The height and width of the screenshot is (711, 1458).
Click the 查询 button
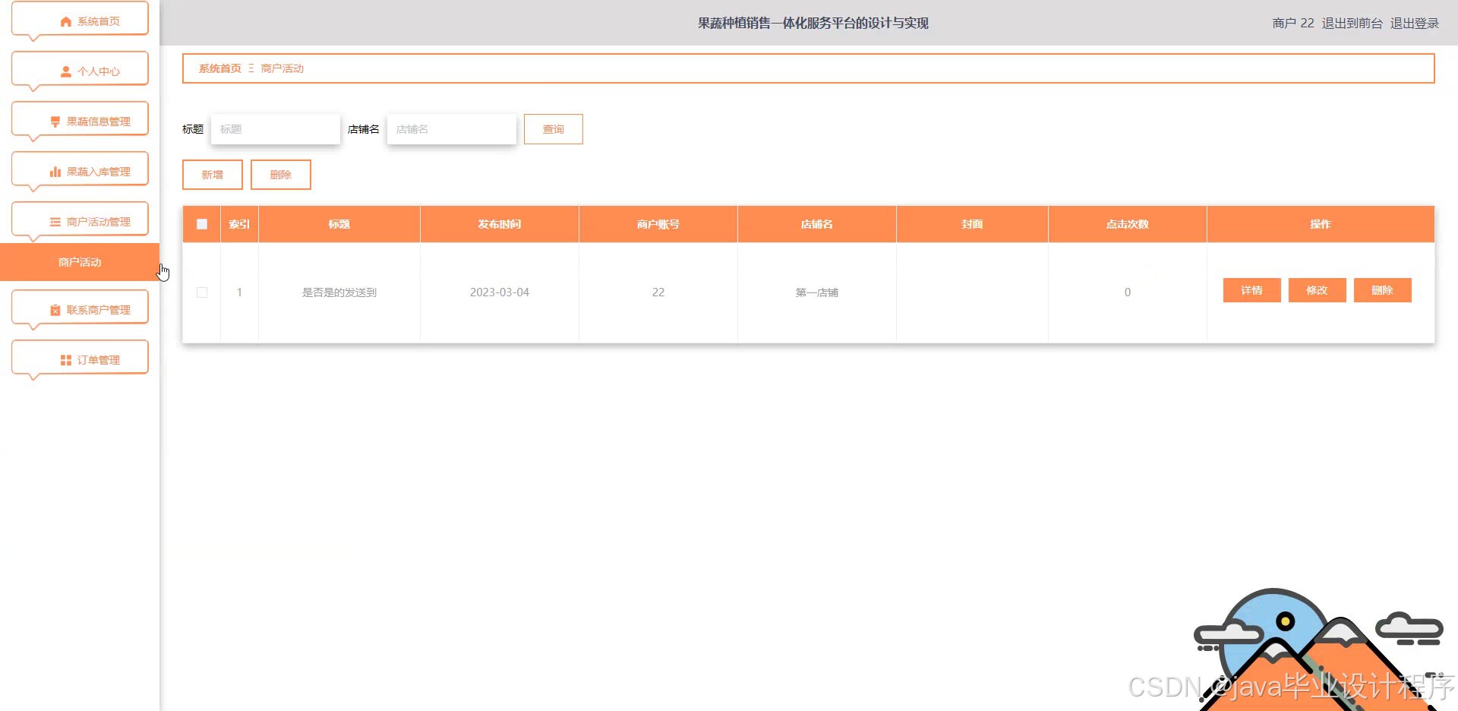pyautogui.click(x=554, y=129)
